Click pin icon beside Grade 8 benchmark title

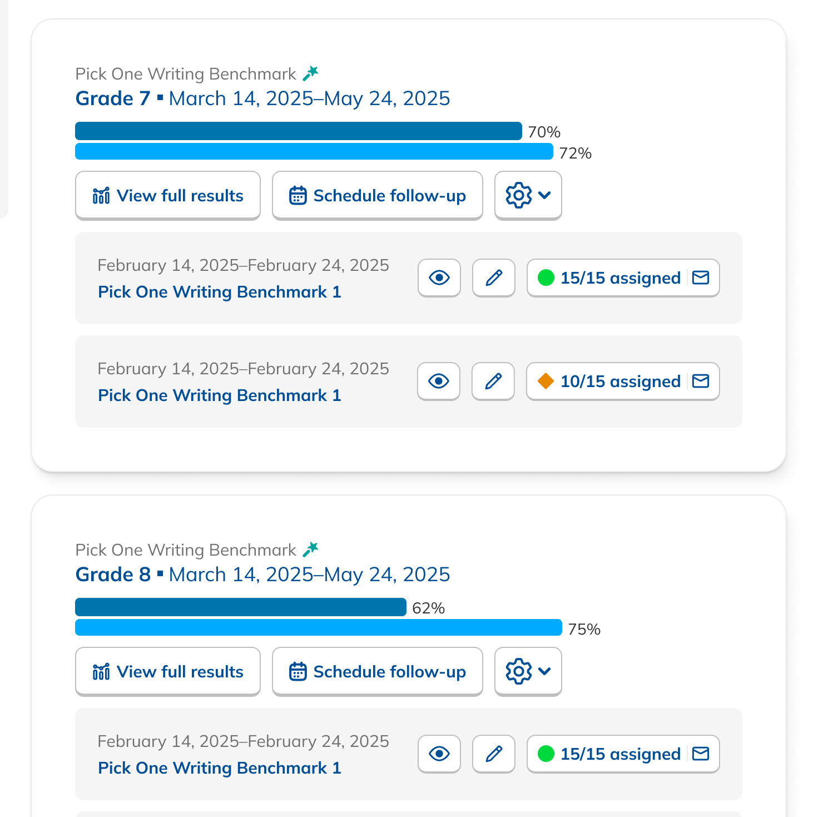[310, 549]
